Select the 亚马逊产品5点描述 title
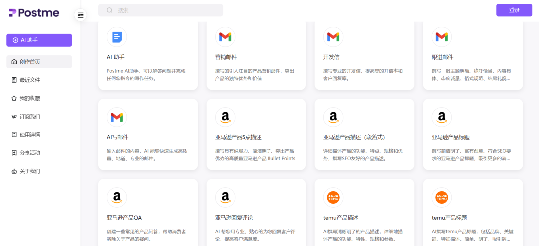This screenshot has height=247, width=539. pyautogui.click(x=238, y=137)
